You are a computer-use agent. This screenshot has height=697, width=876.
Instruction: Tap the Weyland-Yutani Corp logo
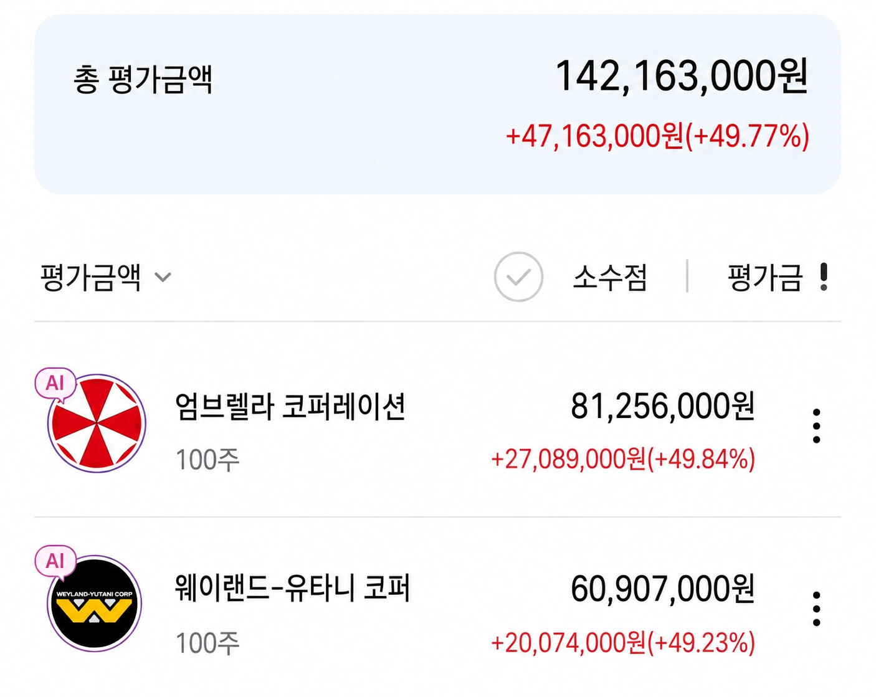coord(95,604)
